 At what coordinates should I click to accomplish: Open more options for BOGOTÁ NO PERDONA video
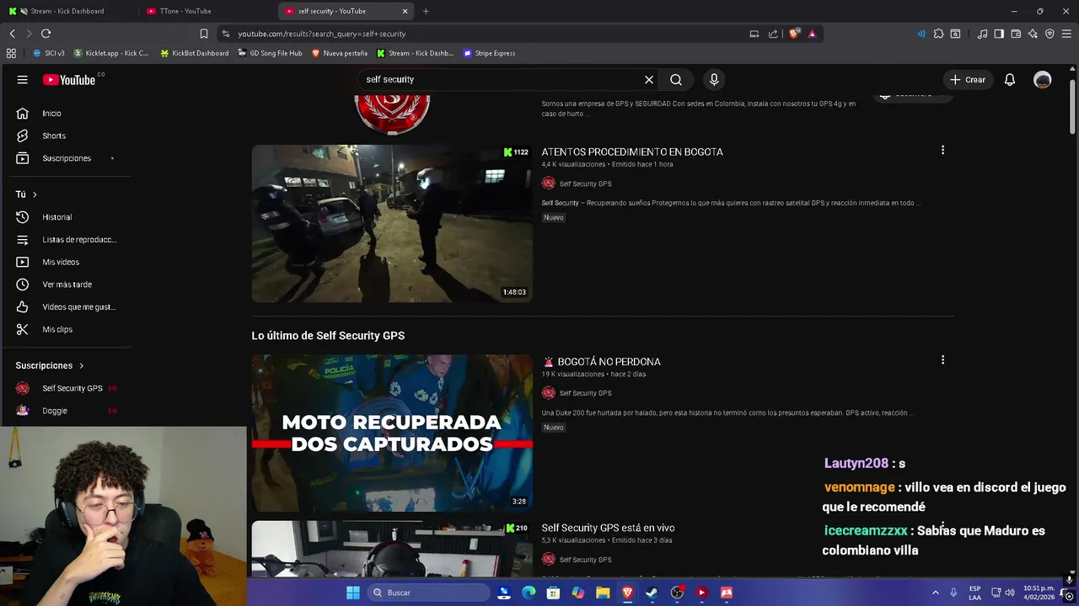pyautogui.click(x=942, y=359)
